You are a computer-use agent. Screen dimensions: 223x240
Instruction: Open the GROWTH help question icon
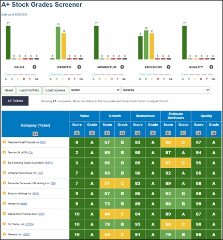[79, 67]
